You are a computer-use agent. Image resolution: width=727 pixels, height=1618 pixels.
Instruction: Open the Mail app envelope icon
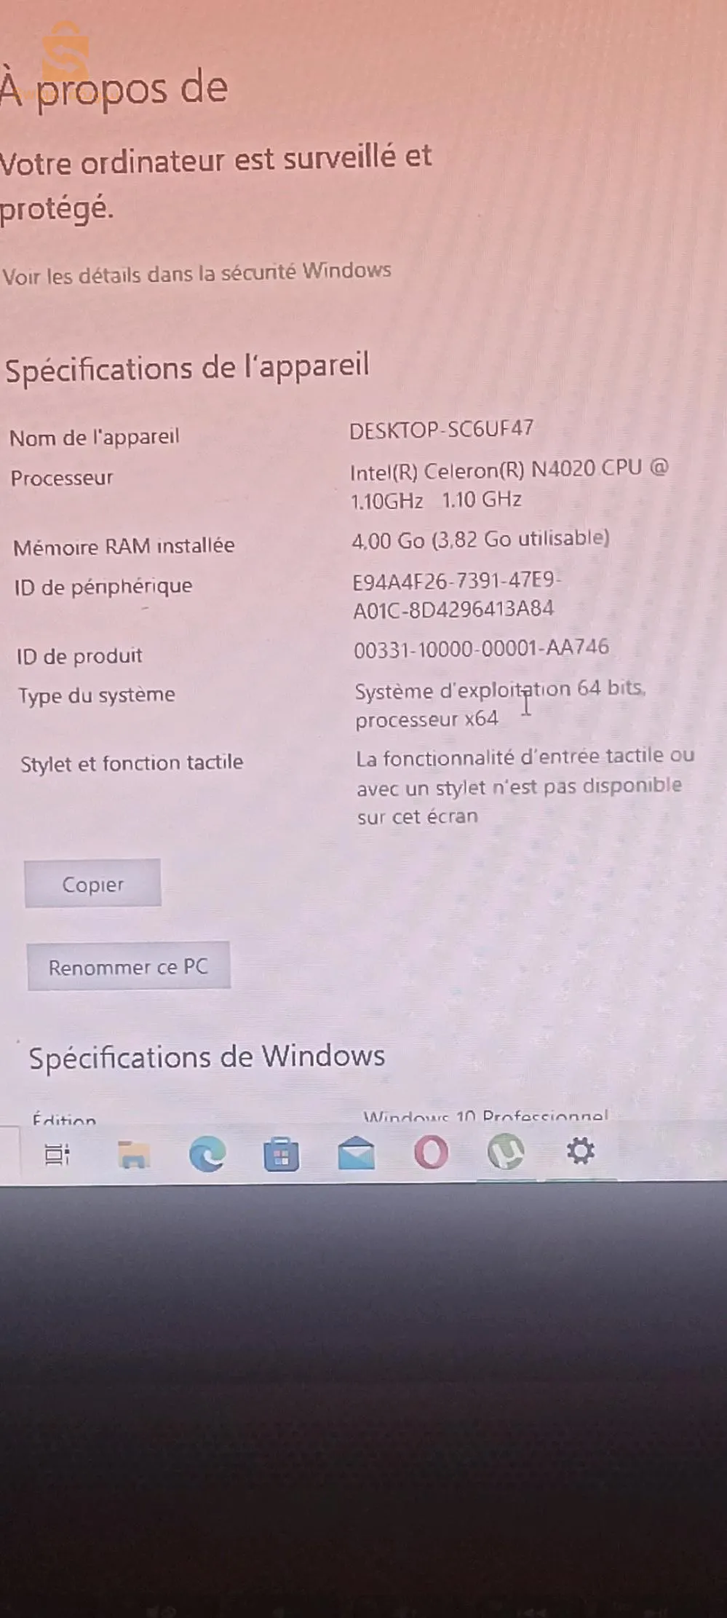(x=356, y=1154)
